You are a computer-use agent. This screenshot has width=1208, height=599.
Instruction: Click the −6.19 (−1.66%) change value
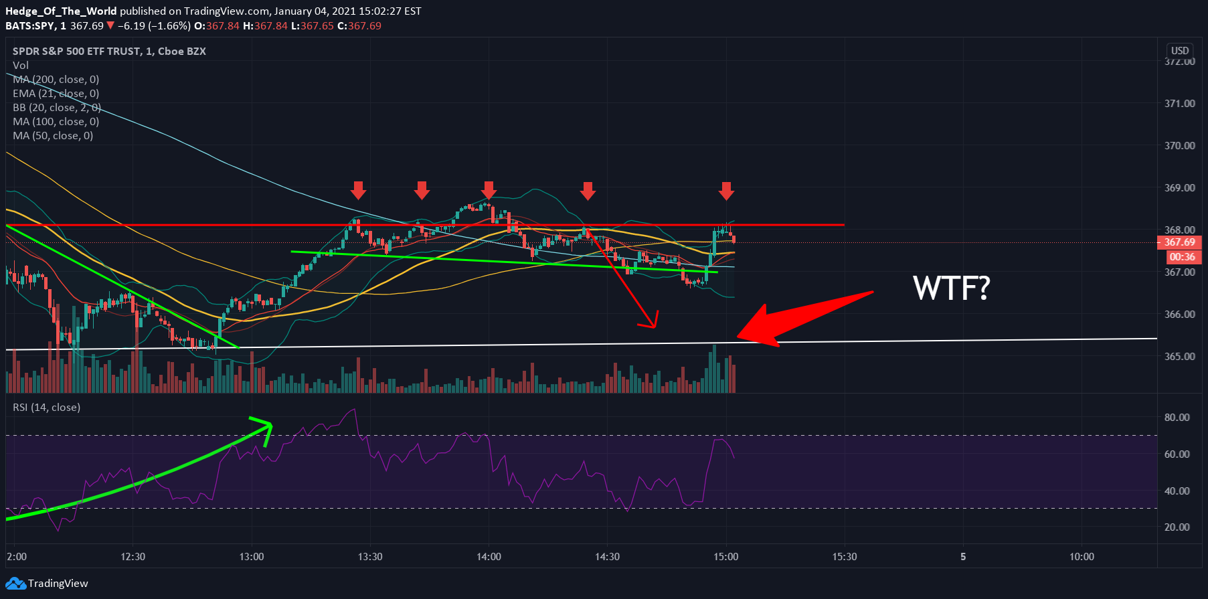[x=154, y=25]
